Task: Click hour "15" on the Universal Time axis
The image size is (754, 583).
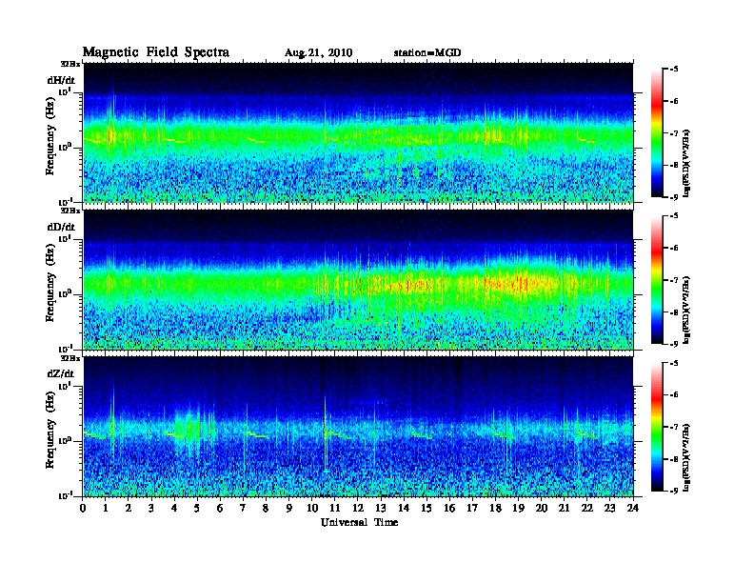Action: (x=427, y=509)
